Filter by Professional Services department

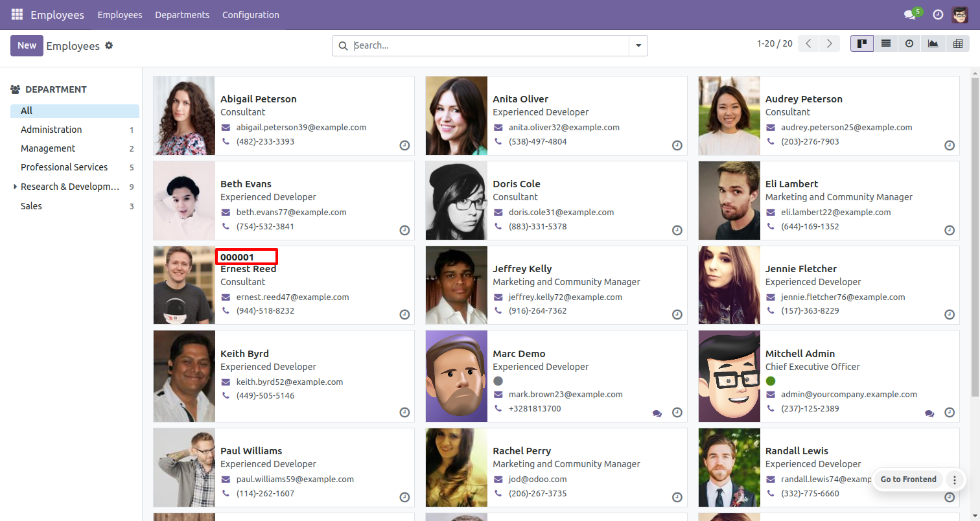point(75,167)
